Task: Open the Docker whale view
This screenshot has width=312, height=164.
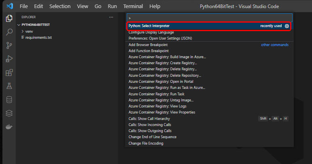Action: (x=9, y=127)
